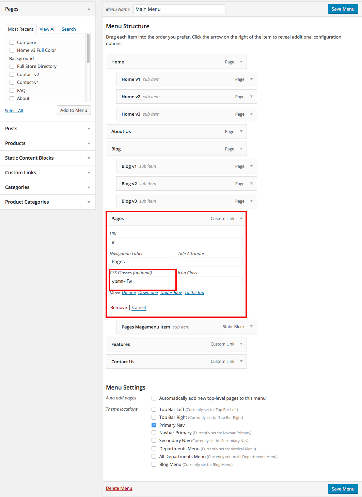Expand the Home v3 sub item arrow

click(x=251, y=114)
